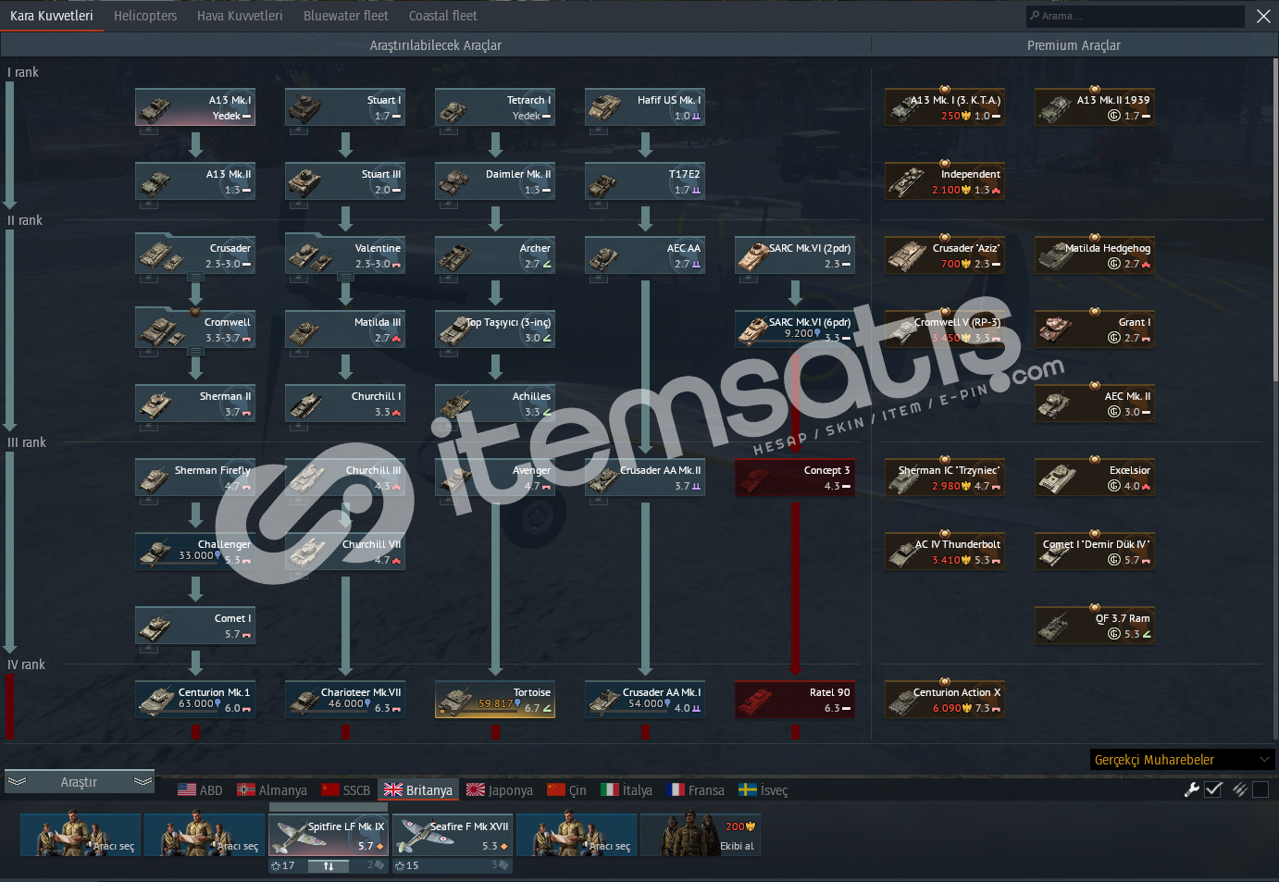Choose the Achilles tank destroyer
Viewport: 1279px width, 882px height.
pos(495,404)
